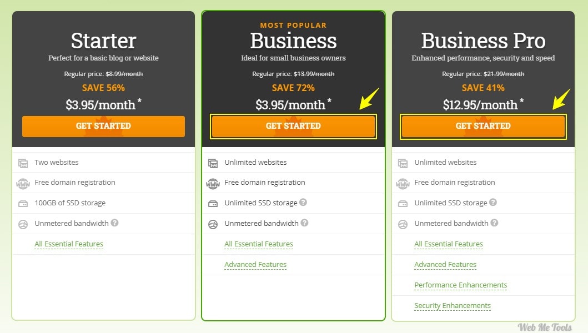Open the Business Pro unmetered bandwidth help icon
The height and width of the screenshot is (333, 588).
point(494,223)
